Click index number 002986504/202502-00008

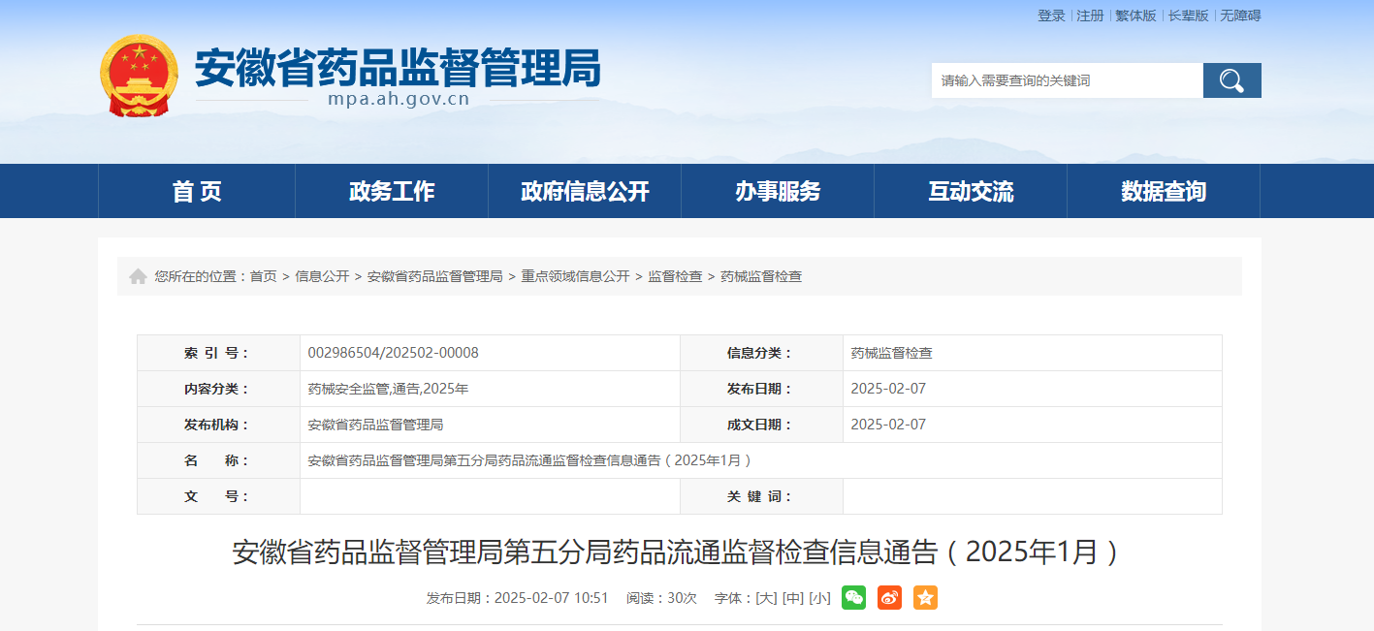coord(393,353)
